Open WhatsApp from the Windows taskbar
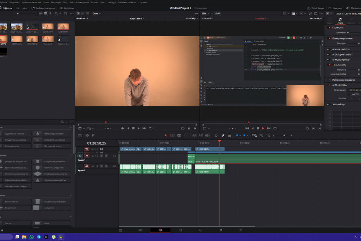 (32, 237)
